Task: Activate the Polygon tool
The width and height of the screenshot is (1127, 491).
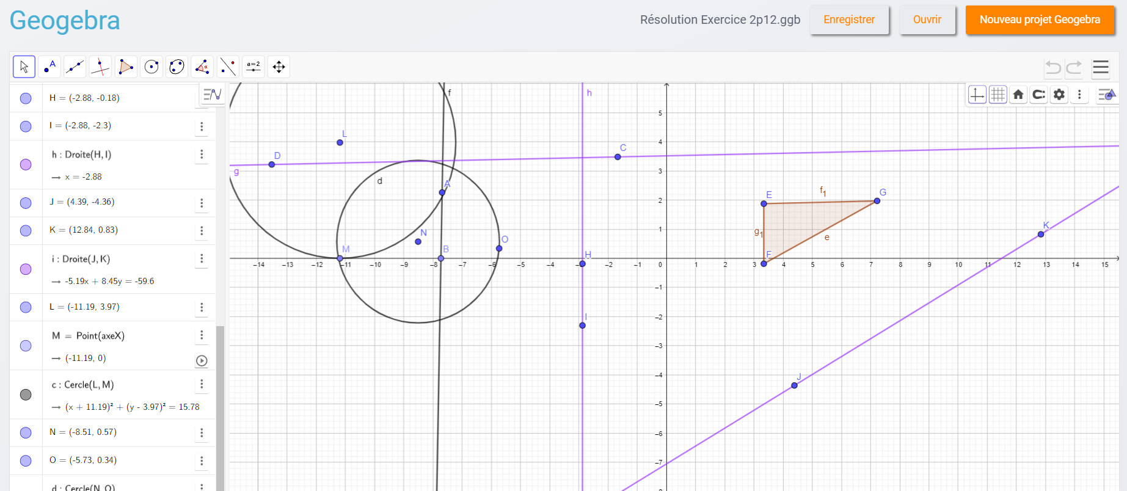Action: [126, 67]
